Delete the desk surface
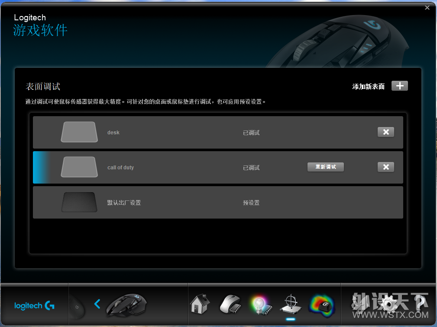437x327 pixels. tap(386, 132)
